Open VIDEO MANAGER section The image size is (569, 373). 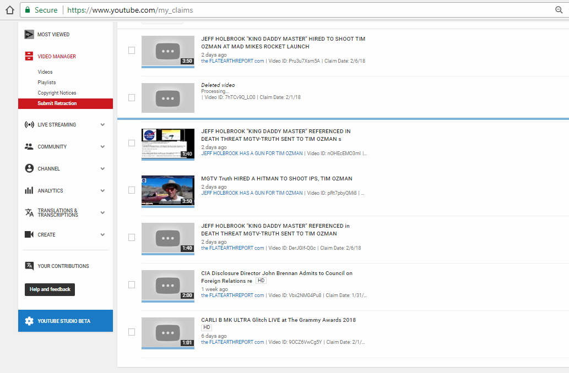point(57,57)
